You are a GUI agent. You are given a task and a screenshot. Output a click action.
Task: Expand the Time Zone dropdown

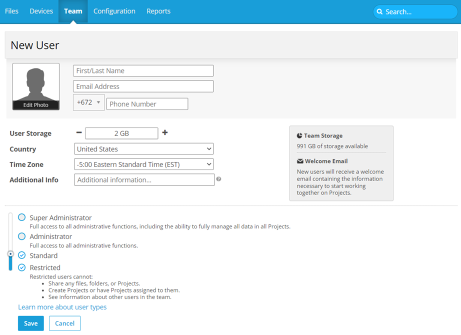click(143, 164)
